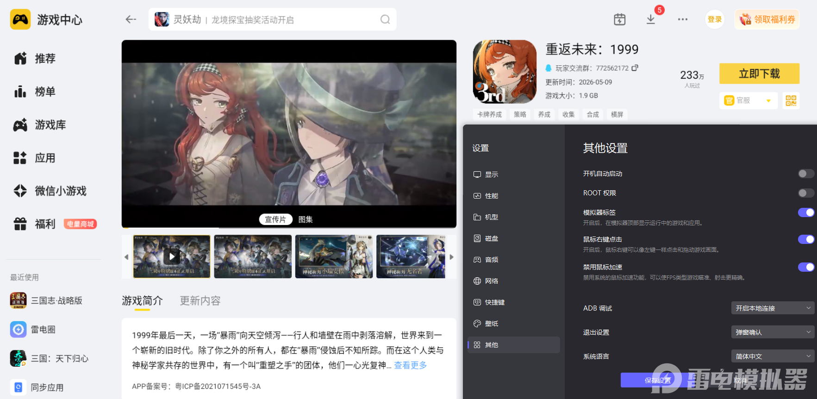Expand ADB 调试 dropdown

point(773,308)
